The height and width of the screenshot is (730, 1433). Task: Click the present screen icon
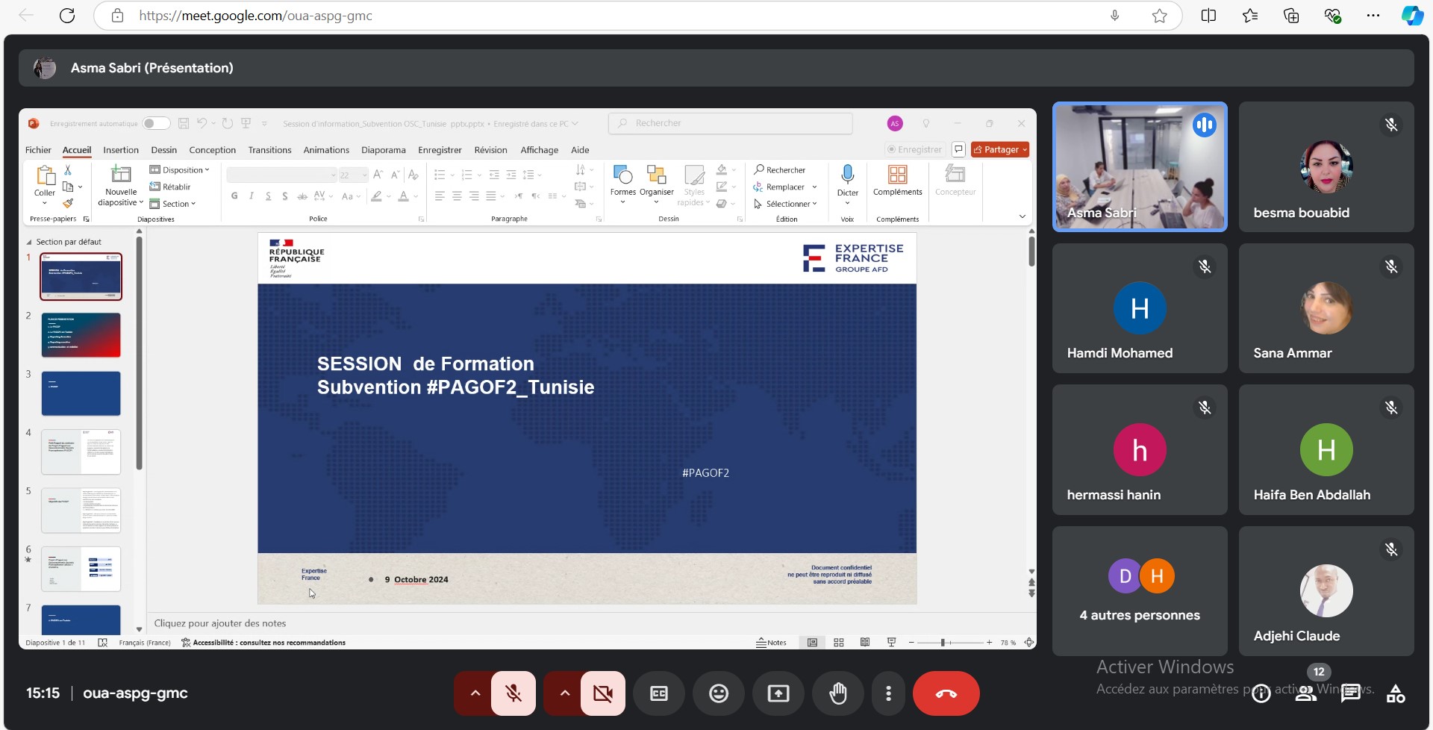[778, 693]
